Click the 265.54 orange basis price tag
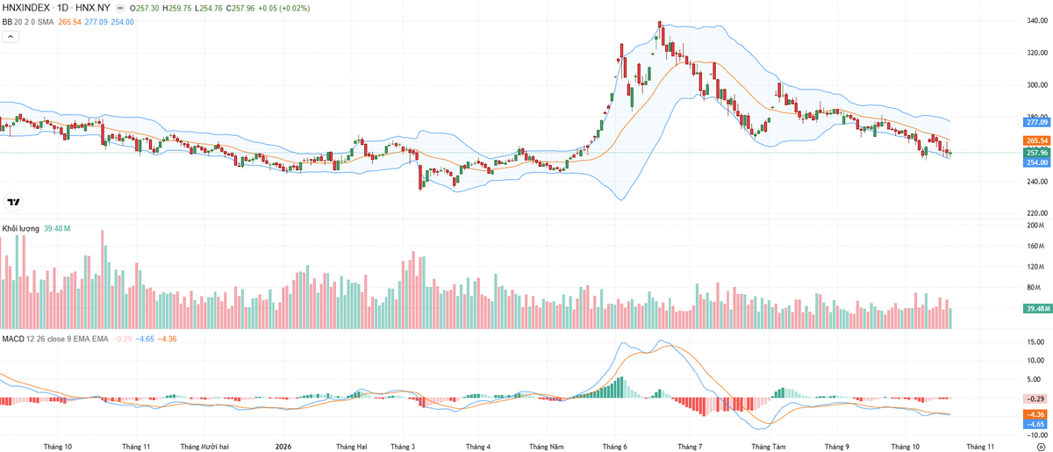 (x=1037, y=140)
